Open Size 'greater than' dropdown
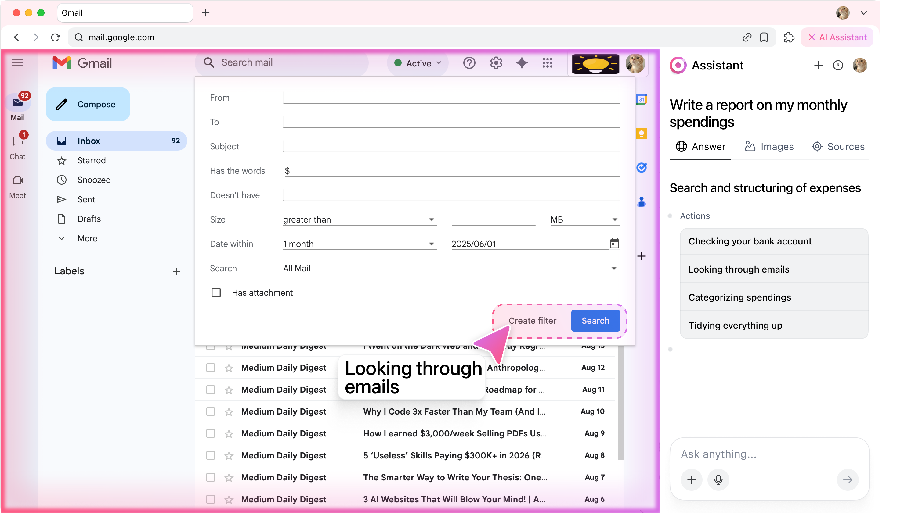This screenshot has width=904, height=513. pyautogui.click(x=360, y=219)
